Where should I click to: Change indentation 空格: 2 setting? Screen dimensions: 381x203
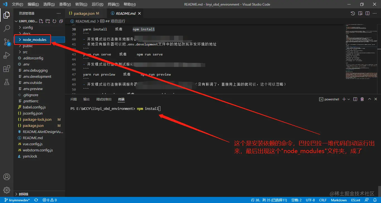(296, 200)
